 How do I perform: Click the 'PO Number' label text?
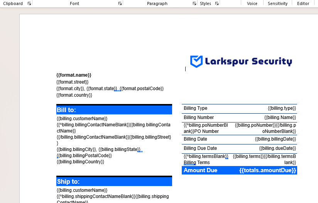click(206, 131)
